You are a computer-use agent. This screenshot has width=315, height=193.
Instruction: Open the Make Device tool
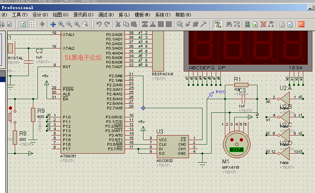pos(188,24)
